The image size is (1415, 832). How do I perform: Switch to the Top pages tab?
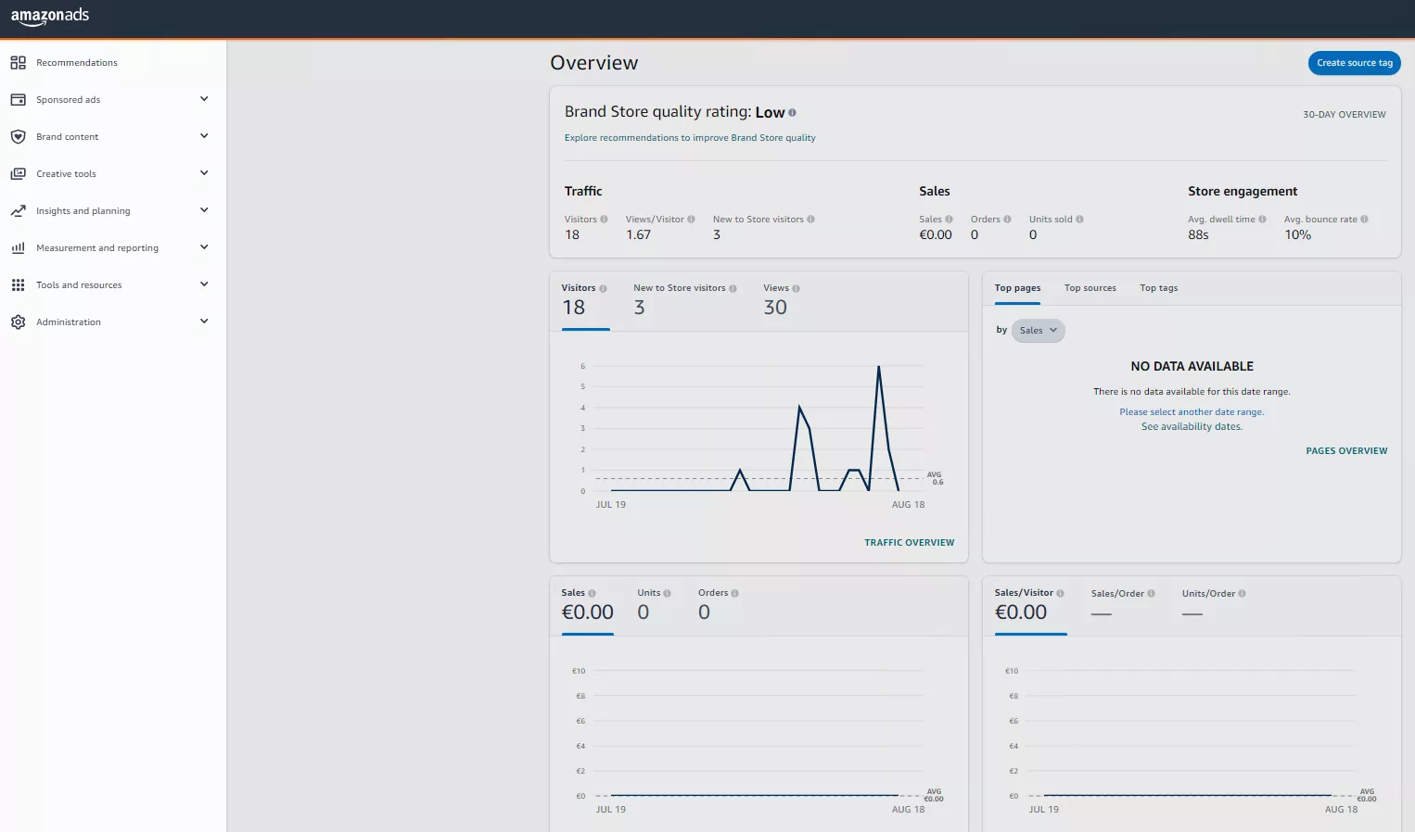1017,288
